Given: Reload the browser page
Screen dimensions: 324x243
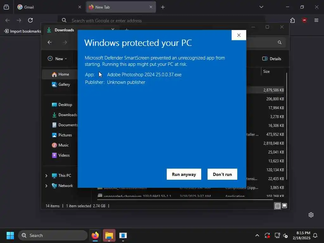Looking at the screenshot, I should point(30,20).
